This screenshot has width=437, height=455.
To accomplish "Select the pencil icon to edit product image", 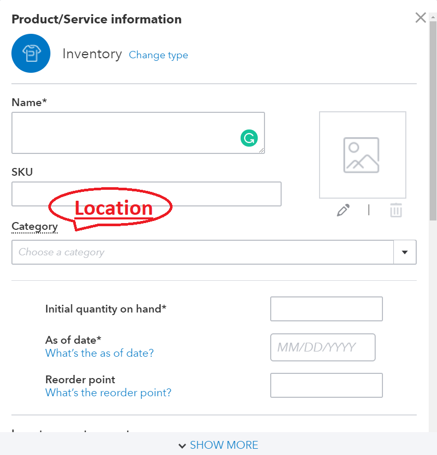I will click(x=342, y=210).
